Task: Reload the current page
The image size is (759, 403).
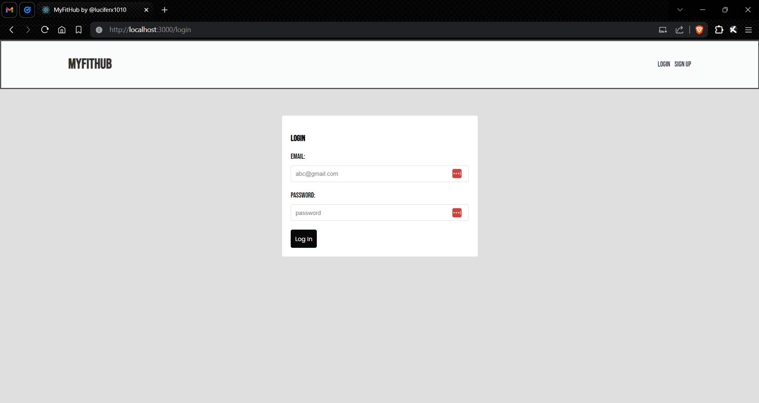Action: tap(45, 30)
